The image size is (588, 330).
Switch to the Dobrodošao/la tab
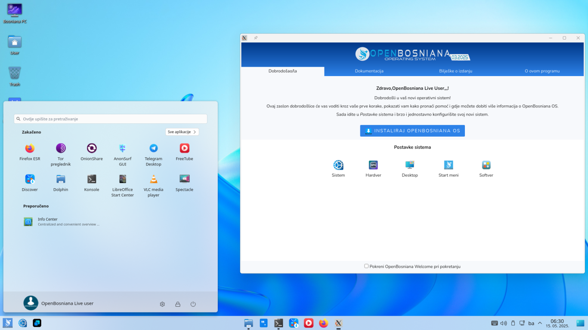[x=283, y=71]
